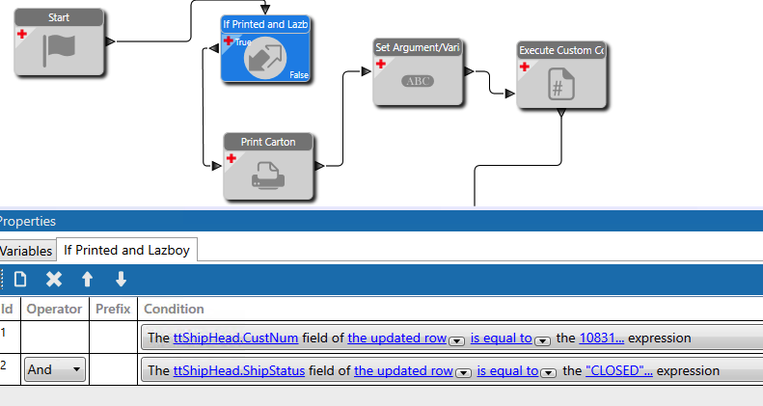The image size is (763, 406).
Task: Click 'the updated row' link in row 1
Action: pyautogui.click(x=397, y=338)
